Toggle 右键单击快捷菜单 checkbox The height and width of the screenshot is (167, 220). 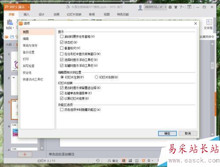[62, 93]
